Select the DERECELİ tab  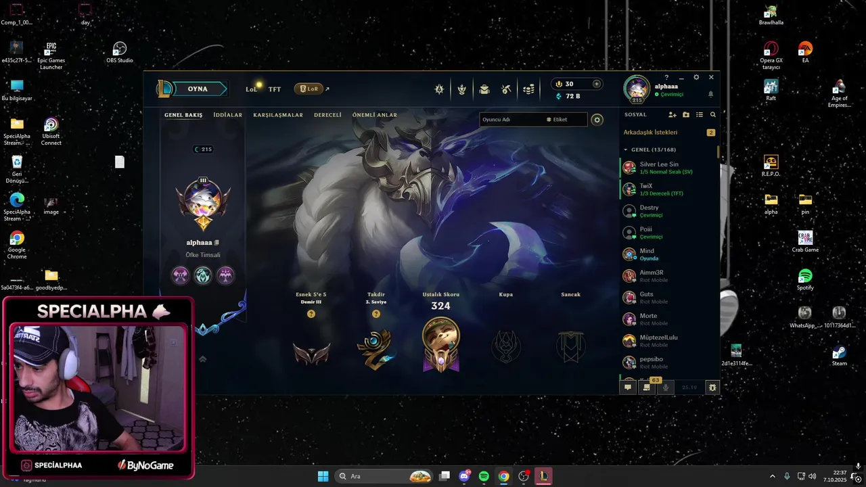coord(327,115)
